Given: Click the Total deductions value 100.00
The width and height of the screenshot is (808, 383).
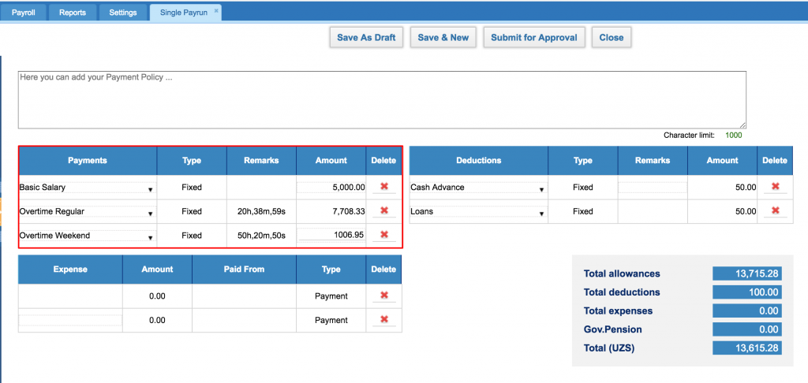Looking at the screenshot, I should (747, 292).
